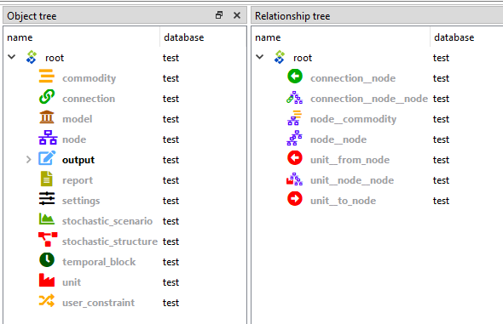The image size is (503, 324).
Task: Click the Object tree root icon
Action: 32,57
